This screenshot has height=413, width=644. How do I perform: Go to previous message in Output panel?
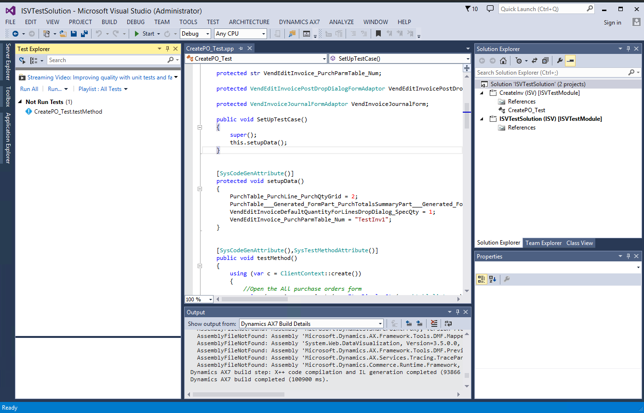pyautogui.click(x=409, y=323)
